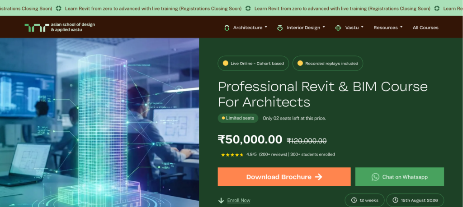Click the (200+ reviews) text
This screenshot has width=463, height=207.
(x=273, y=154)
